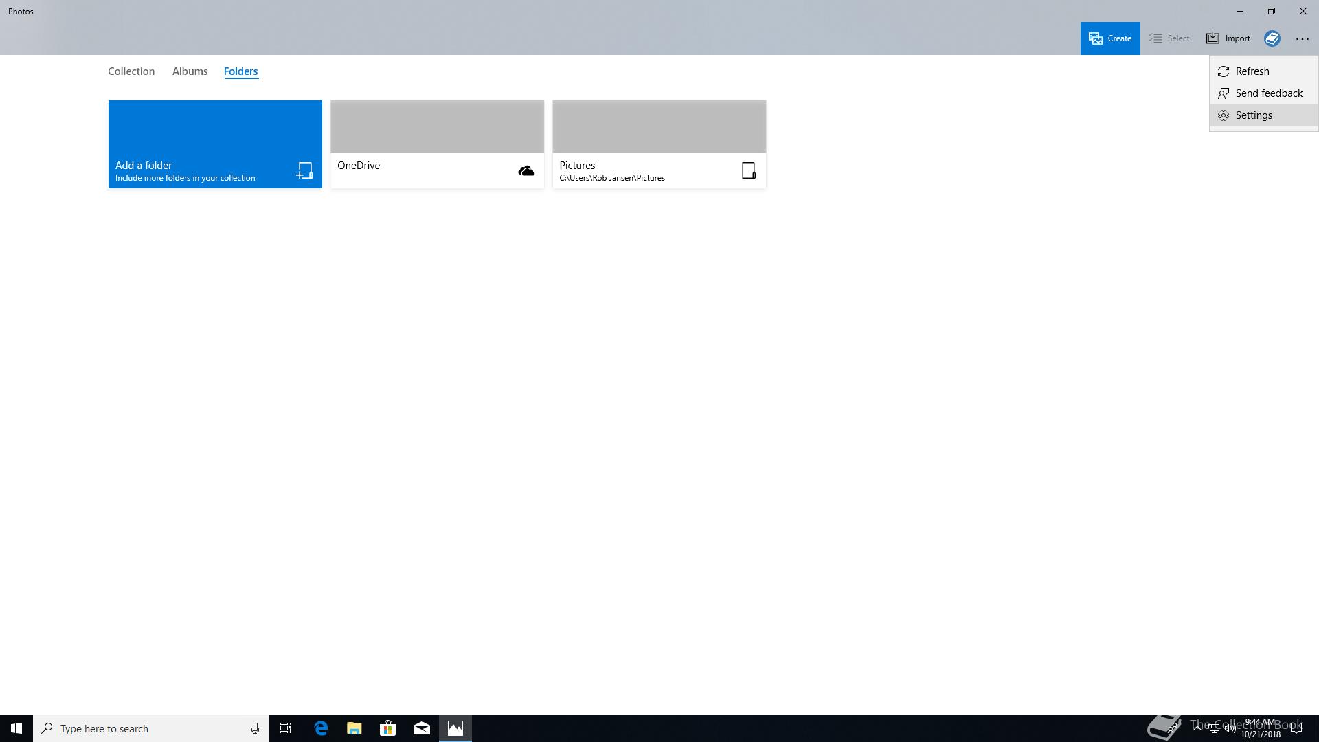The width and height of the screenshot is (1319, 742).
Task: Click the add-folder plus icon
Action: 304,170
